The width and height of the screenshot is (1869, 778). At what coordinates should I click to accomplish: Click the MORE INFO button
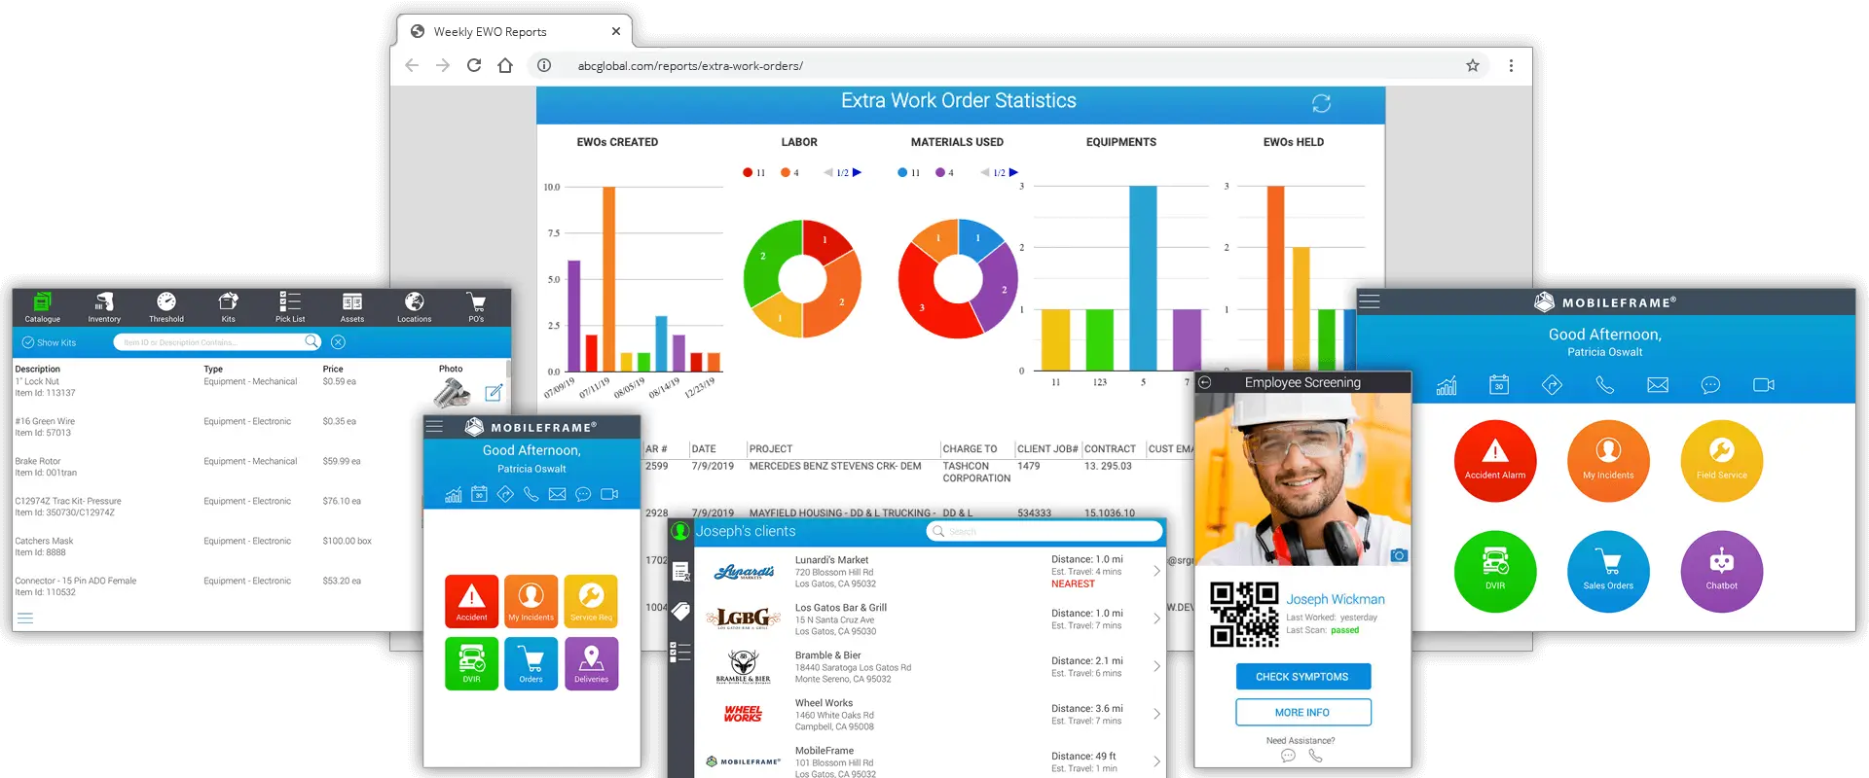pos(1302,712)
